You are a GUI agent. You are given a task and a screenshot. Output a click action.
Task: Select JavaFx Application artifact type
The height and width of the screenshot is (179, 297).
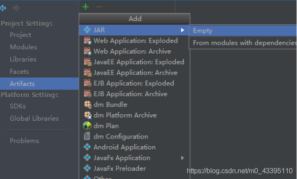click(134, 158)
